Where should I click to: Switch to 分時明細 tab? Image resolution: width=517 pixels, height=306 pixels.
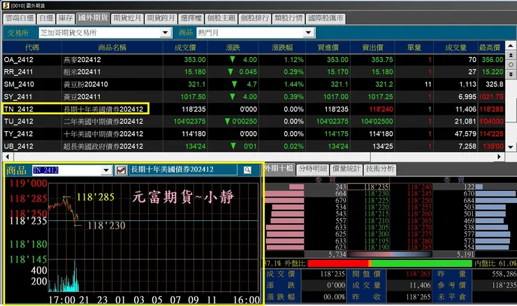(312, 169)
